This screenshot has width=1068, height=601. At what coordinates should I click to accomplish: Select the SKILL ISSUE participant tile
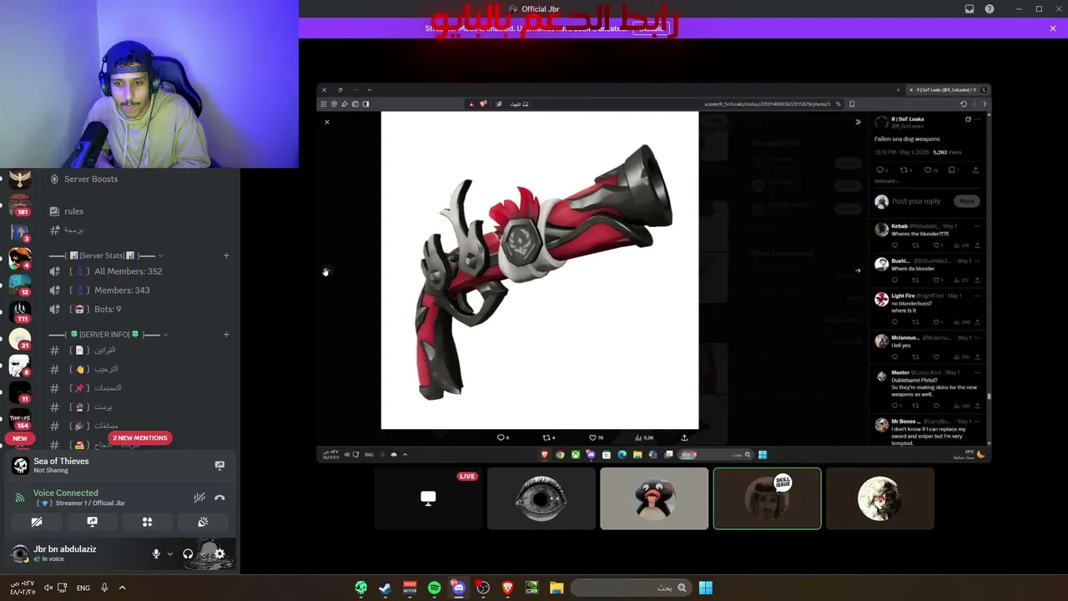tap(767, 498)
